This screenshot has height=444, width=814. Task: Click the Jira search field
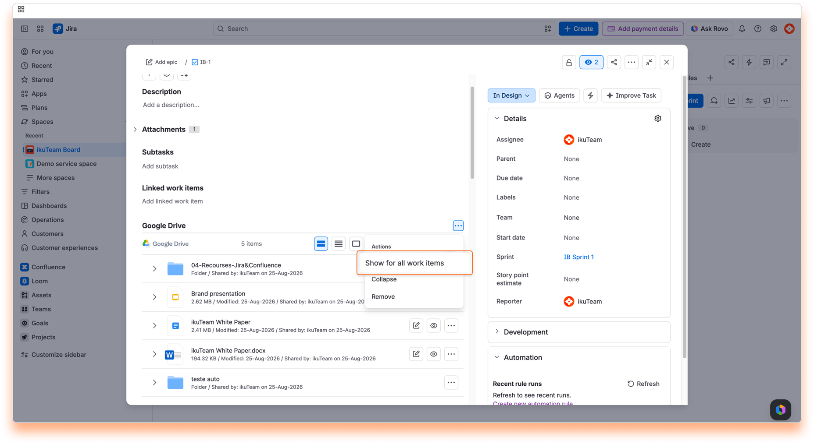pos(384,28)
